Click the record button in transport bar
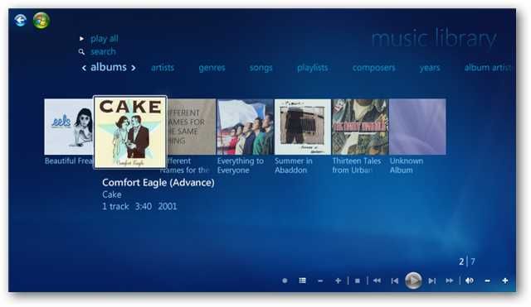The width and height of the screenshot is (531, 307). (285, 281)
